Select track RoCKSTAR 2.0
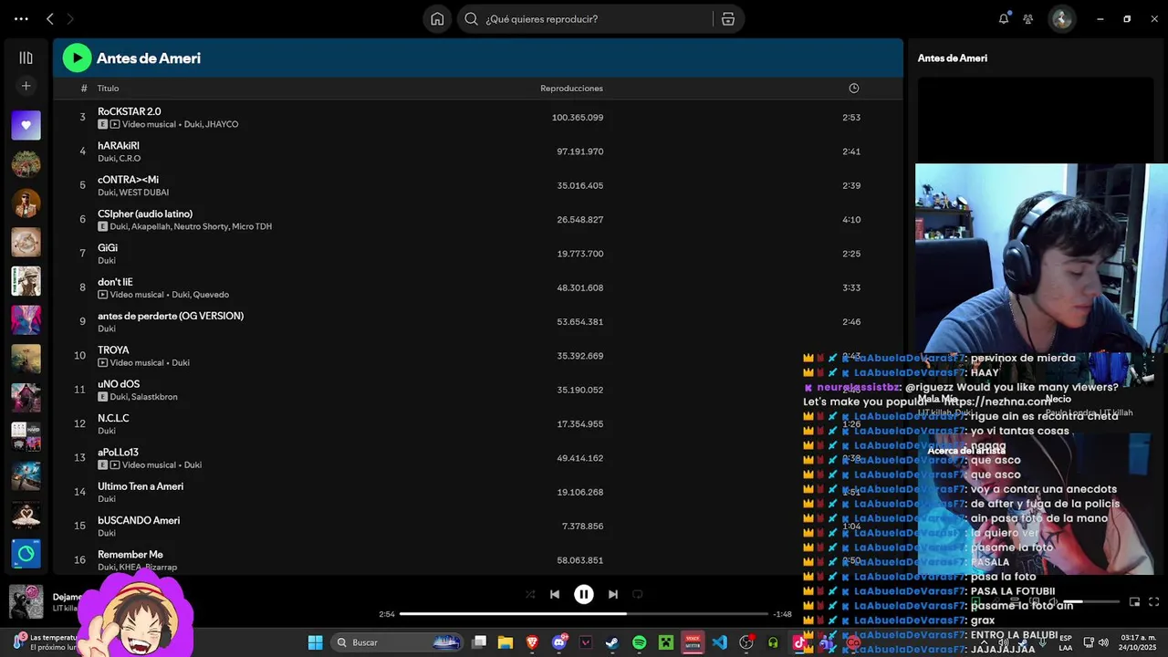 click(130, 111)
